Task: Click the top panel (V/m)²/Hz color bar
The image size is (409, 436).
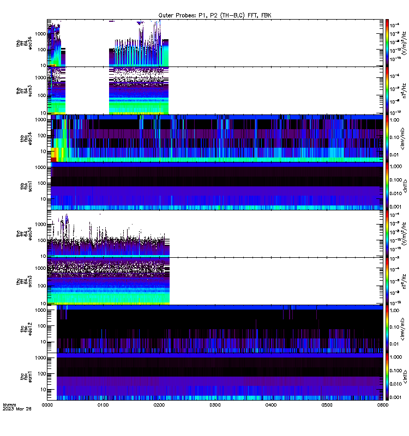Action: tap(387, 43)
